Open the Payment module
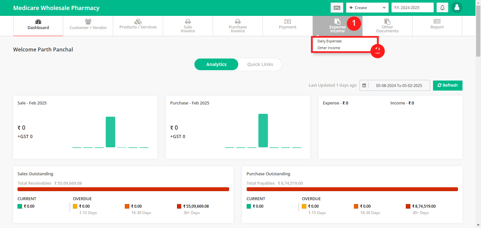 pyautogui.click(x=287, y=25)
